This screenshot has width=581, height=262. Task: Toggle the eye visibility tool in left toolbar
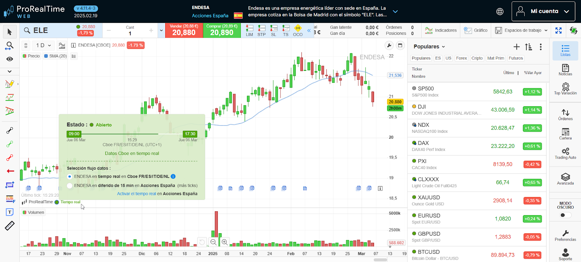9,59
